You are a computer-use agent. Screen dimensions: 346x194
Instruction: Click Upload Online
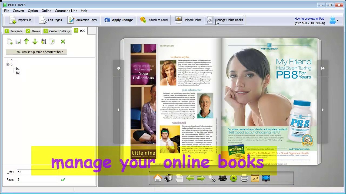(188, 20)
